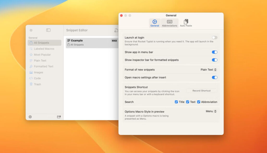Switch to the Abbreviations tab
The image size is (267, 153).
click(x=169, y=23)
